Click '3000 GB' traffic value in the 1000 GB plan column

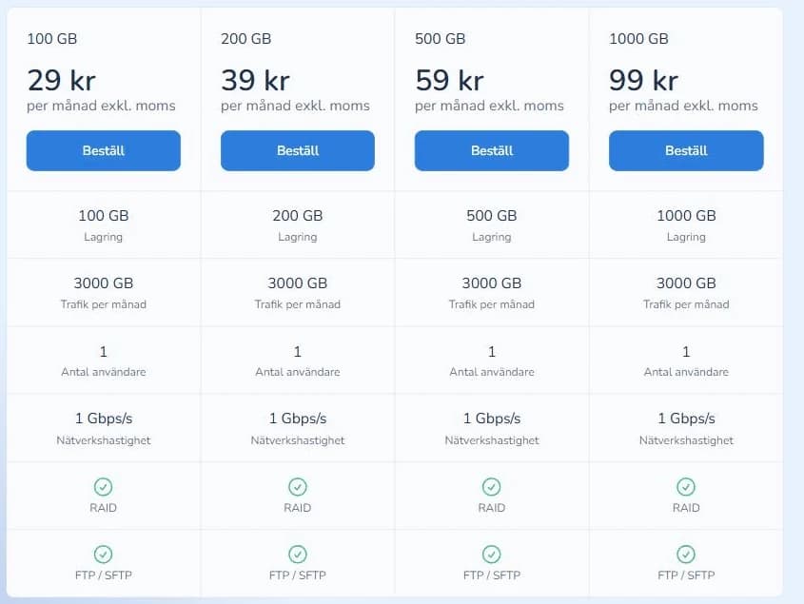[x=686, y=283]
